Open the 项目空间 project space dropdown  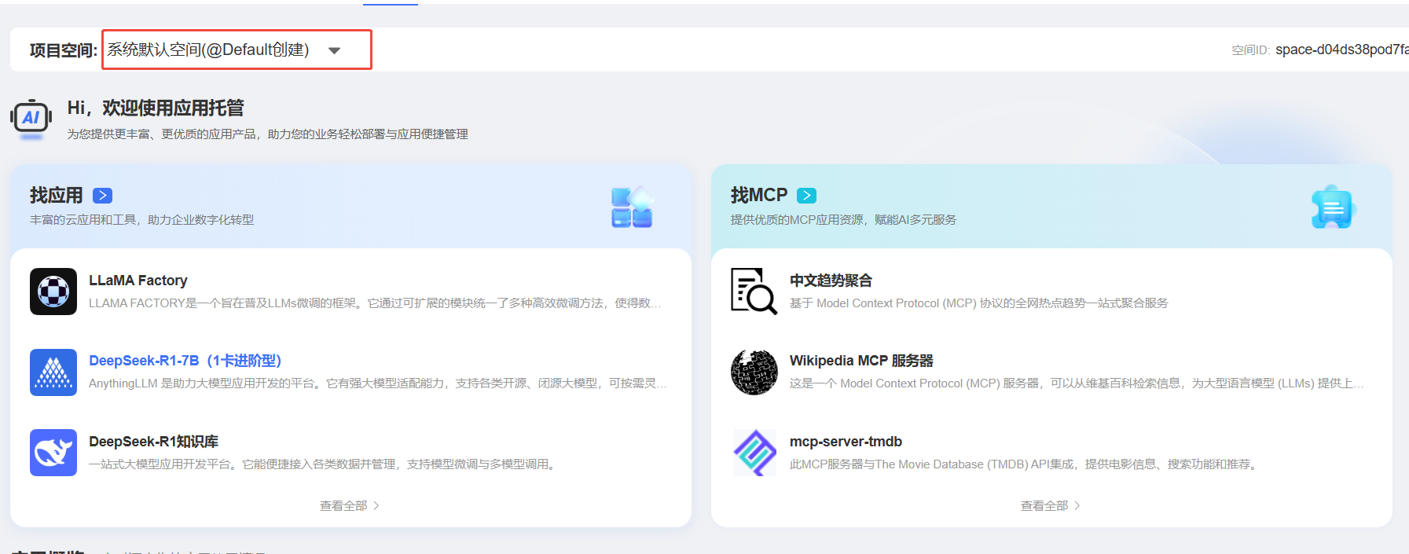[x=237, y=50]
